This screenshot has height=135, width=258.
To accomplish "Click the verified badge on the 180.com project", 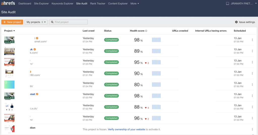I will [30, 72].
